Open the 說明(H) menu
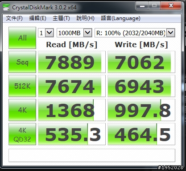186x171 pixels. 85,18
